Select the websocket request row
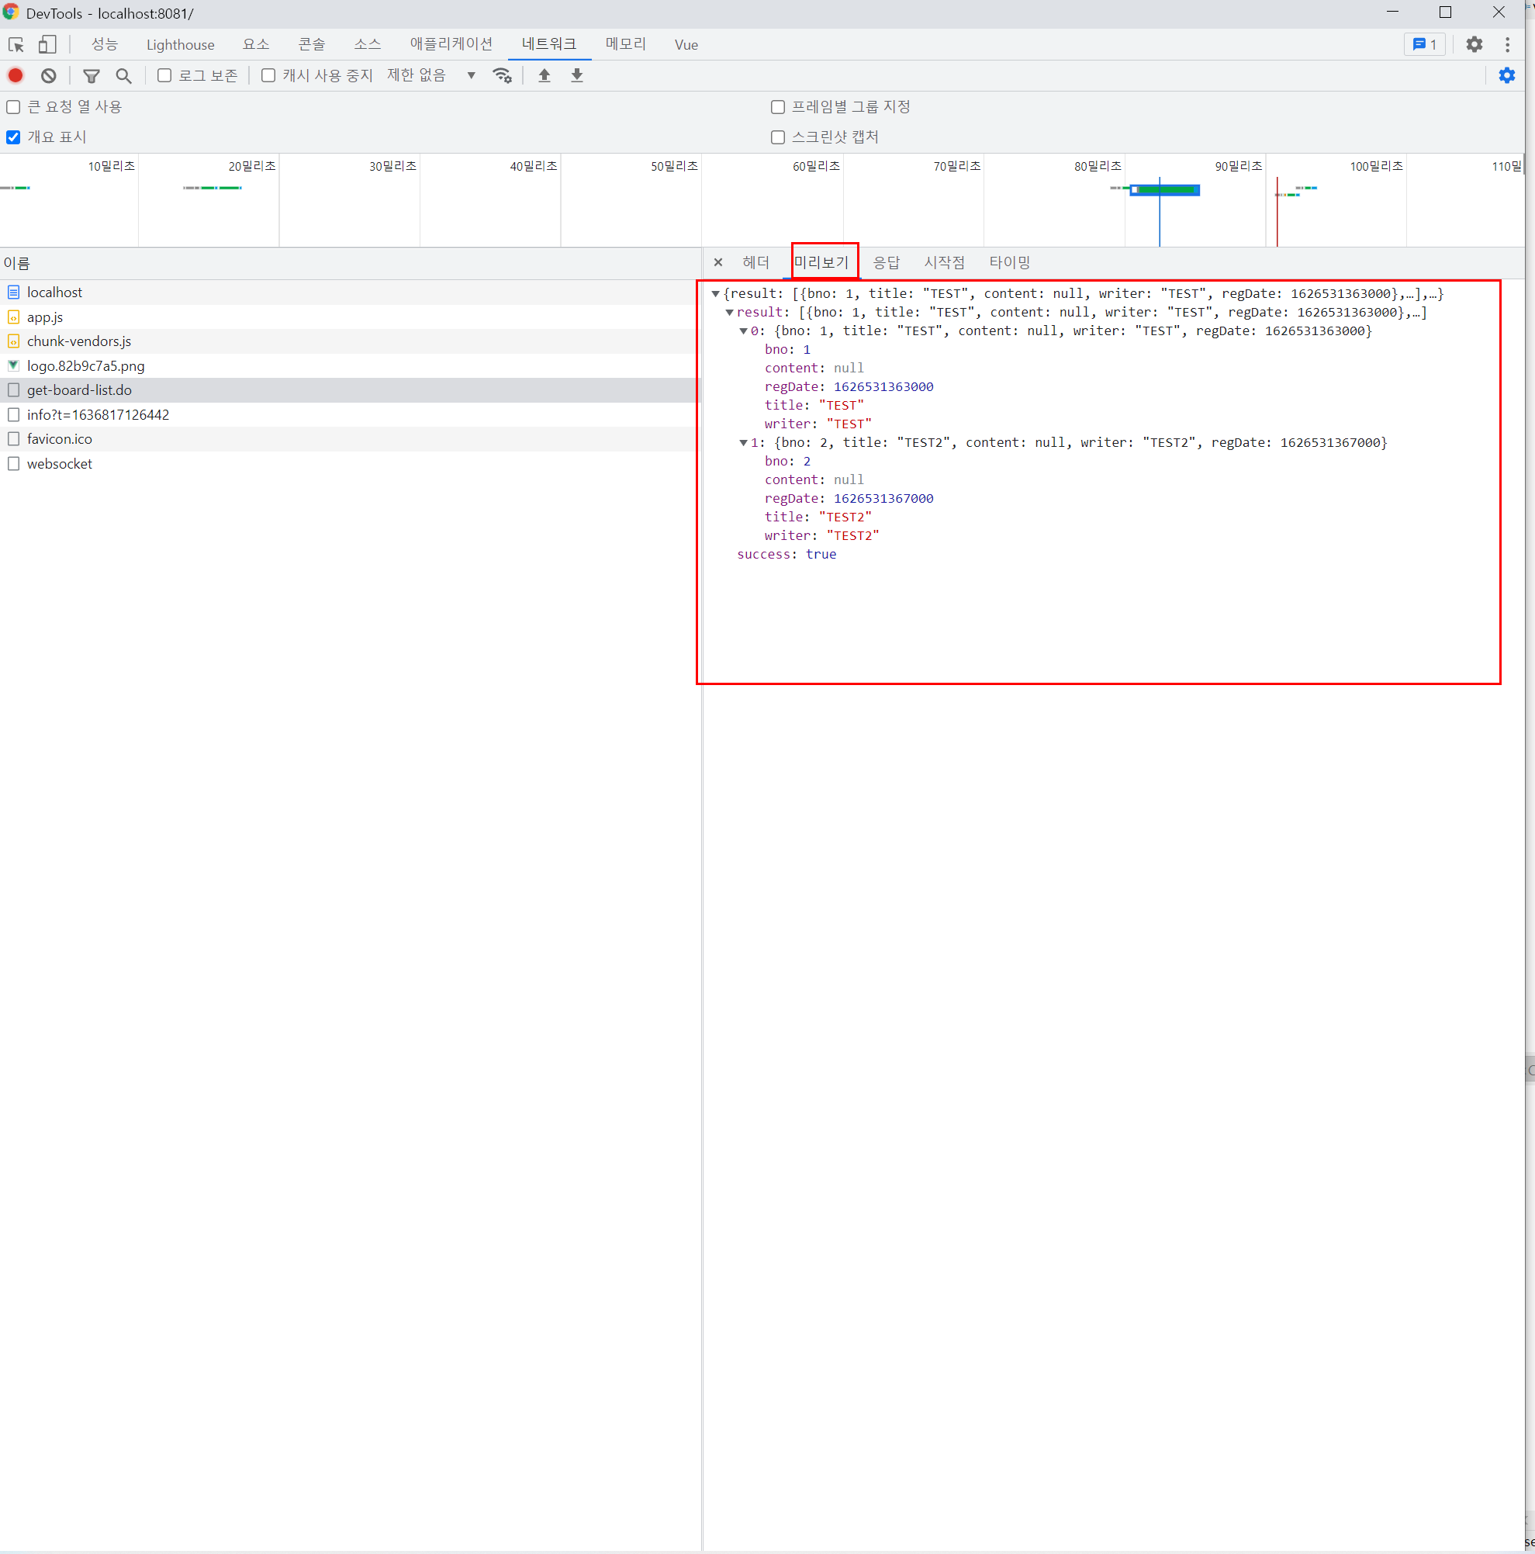 60,464
